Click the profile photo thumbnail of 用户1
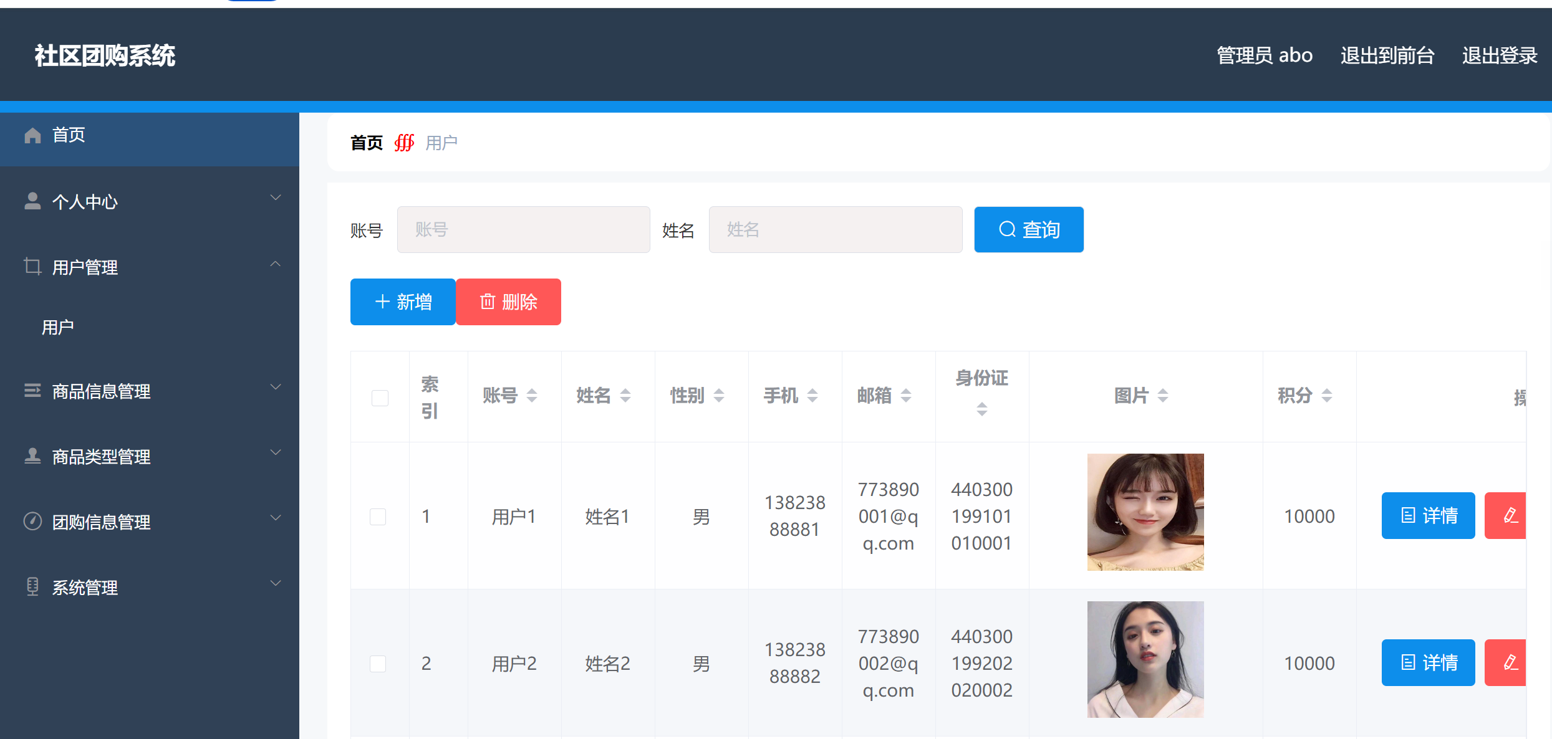The image size is (1552, 739). pos(1145,512)
